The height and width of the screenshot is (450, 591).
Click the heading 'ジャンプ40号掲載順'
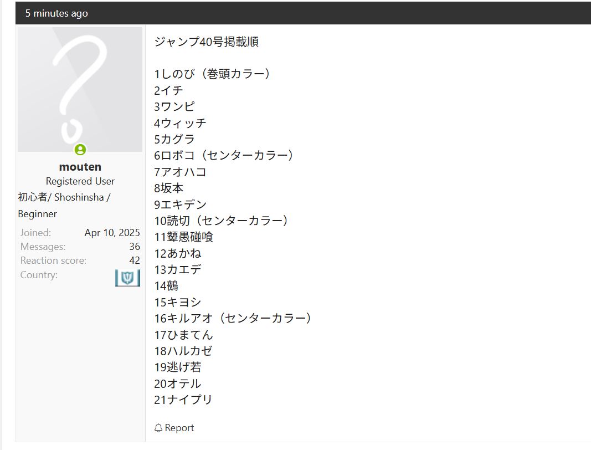(206, 42)
